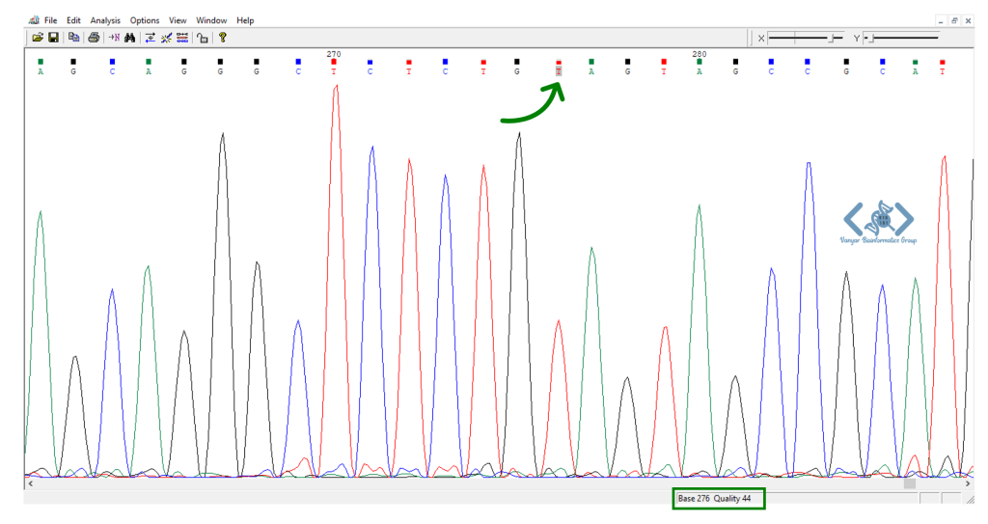
Task: Select the highlighted T base at position 276
Action: point(559,71)
